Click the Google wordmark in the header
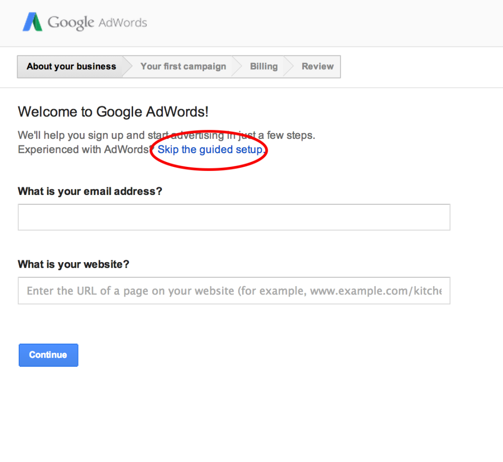 71,23
